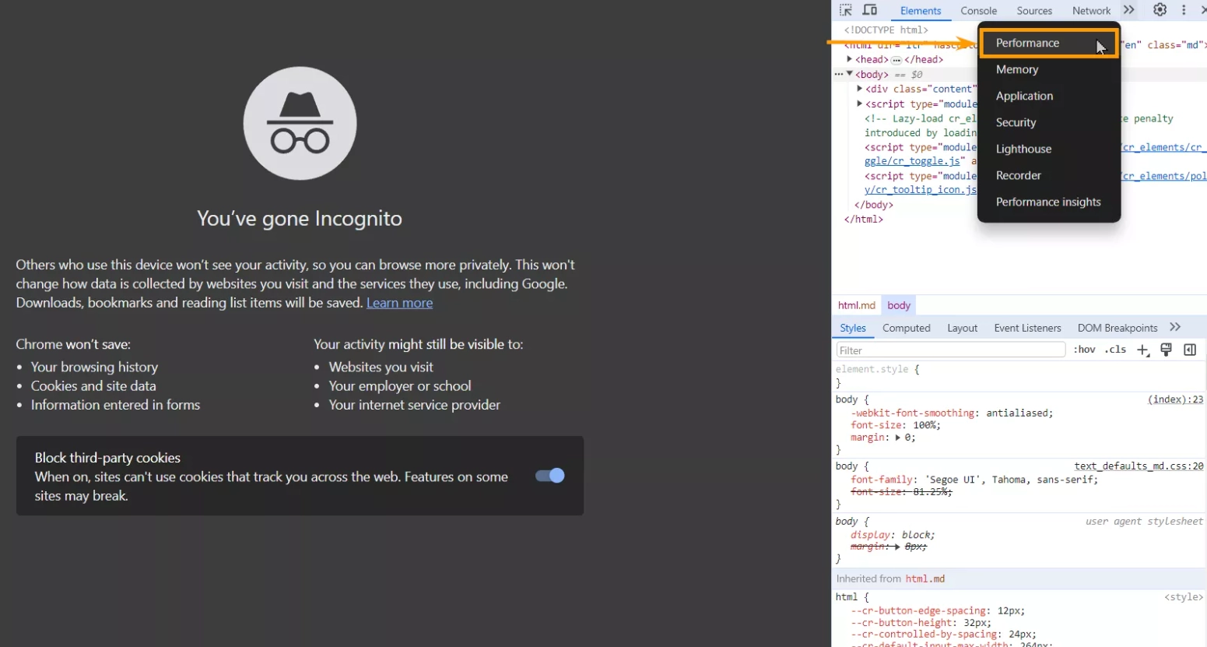Switch to the Console tab
The width and height of the screenshot is (1207, 647).
pos(978,11)
